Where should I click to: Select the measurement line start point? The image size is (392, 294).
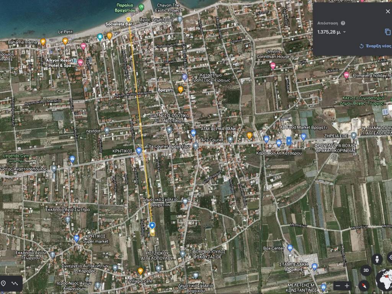point(129,19)
